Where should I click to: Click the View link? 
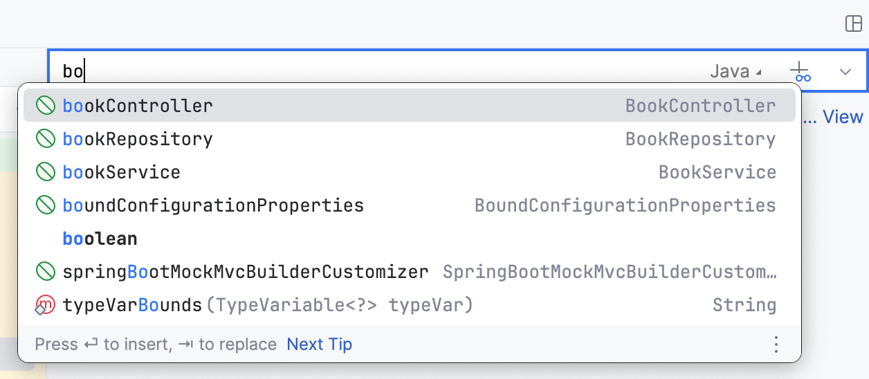(x=842, y=117)
